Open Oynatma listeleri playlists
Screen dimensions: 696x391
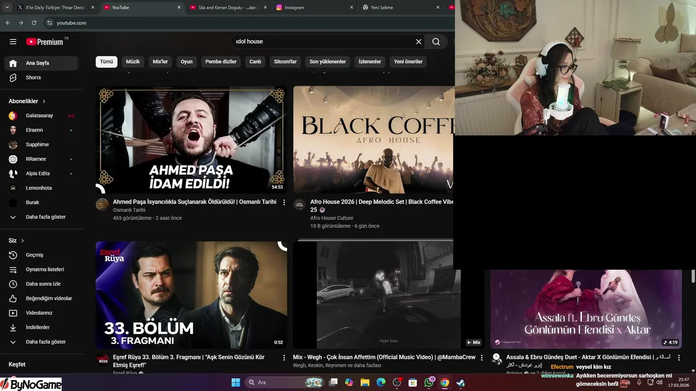pos(41,269)
